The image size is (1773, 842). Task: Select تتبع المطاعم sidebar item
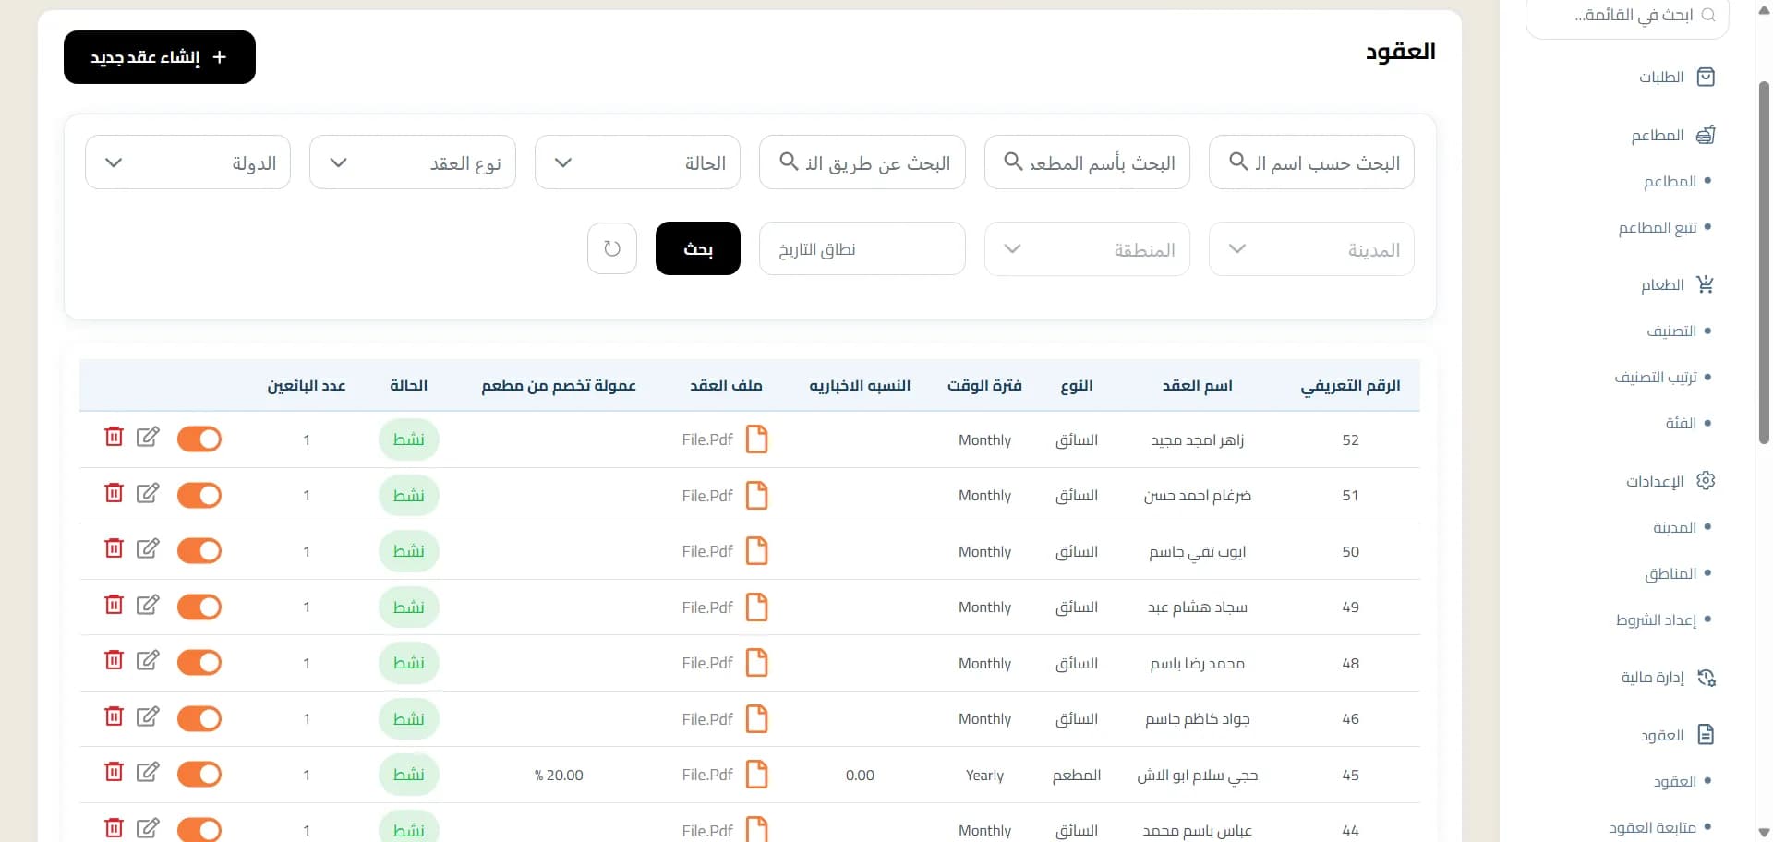1658,227
